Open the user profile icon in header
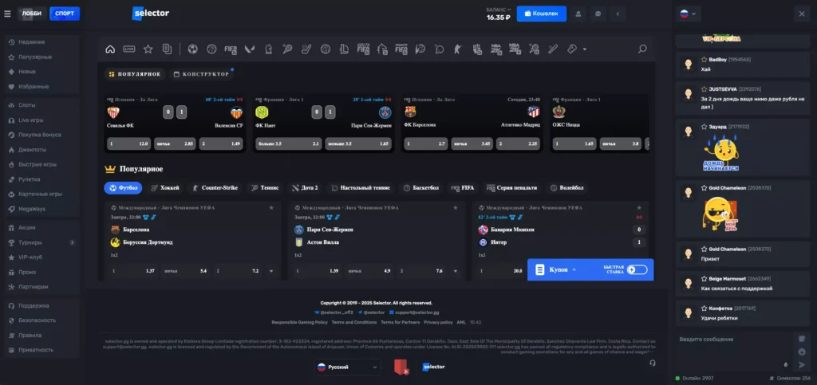817x385 pixels. tap(578, 14)
